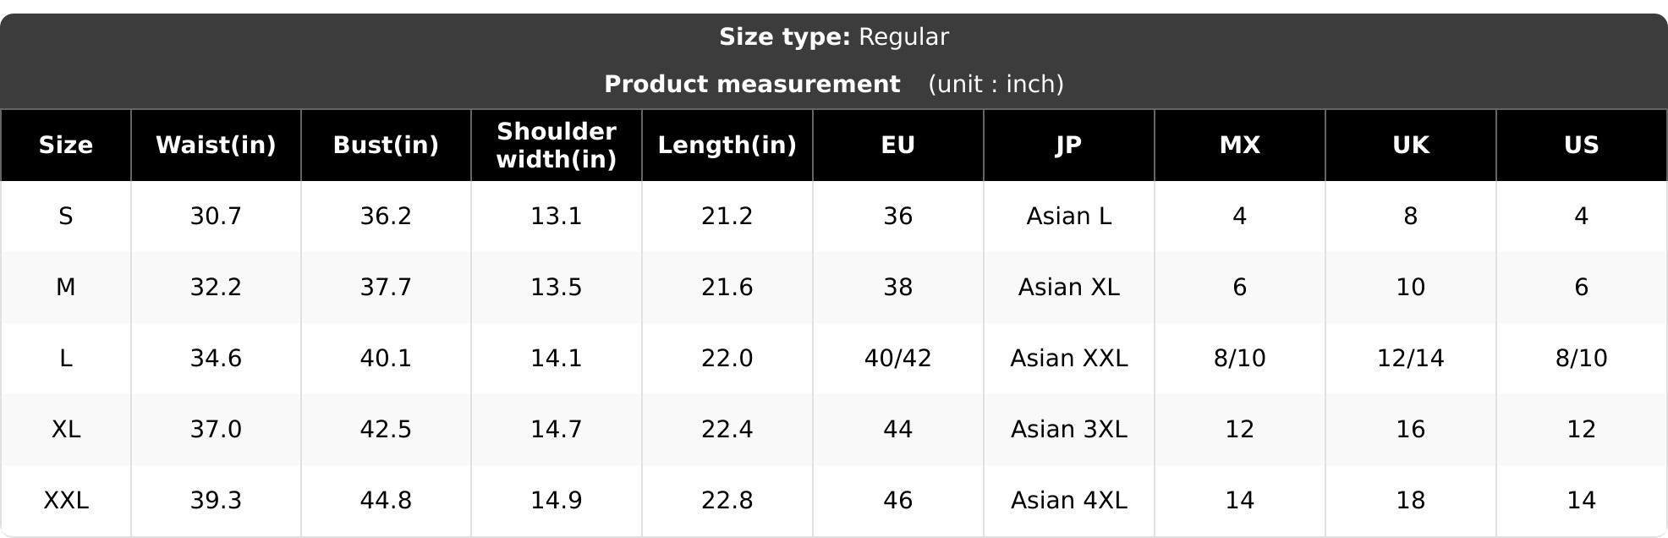The height and width of the screenshot is (538, 1668).
Task: Click the UK column header
Action: point(1411,145)
